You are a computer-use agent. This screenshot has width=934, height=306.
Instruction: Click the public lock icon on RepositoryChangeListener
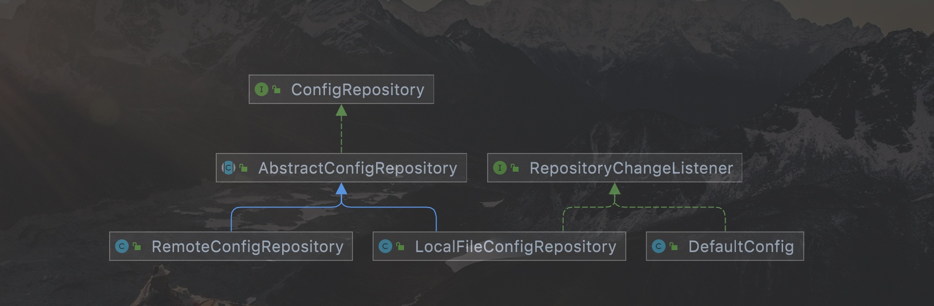[x=515, y=168]
